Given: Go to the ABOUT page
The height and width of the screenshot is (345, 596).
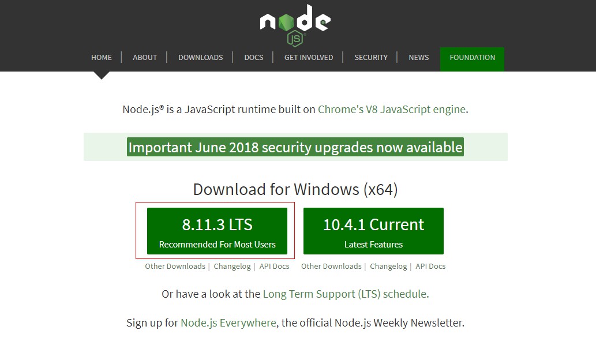Looking at the screenshot, I should (145, 58).
